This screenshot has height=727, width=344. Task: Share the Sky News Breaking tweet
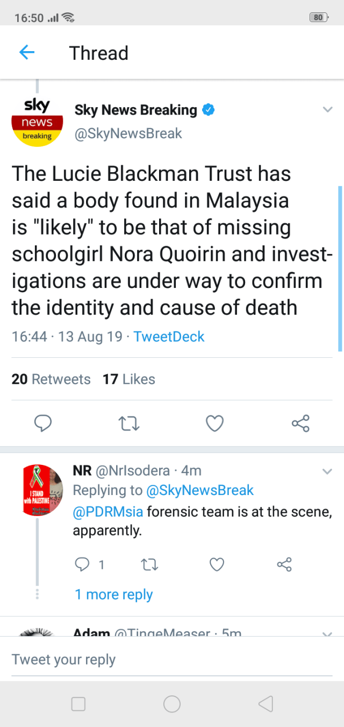coord(300,424)
